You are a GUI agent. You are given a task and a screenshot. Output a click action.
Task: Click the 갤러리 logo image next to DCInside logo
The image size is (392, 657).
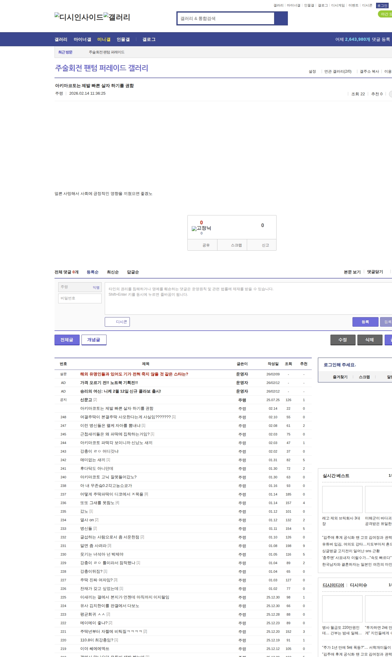click(117, 17)
